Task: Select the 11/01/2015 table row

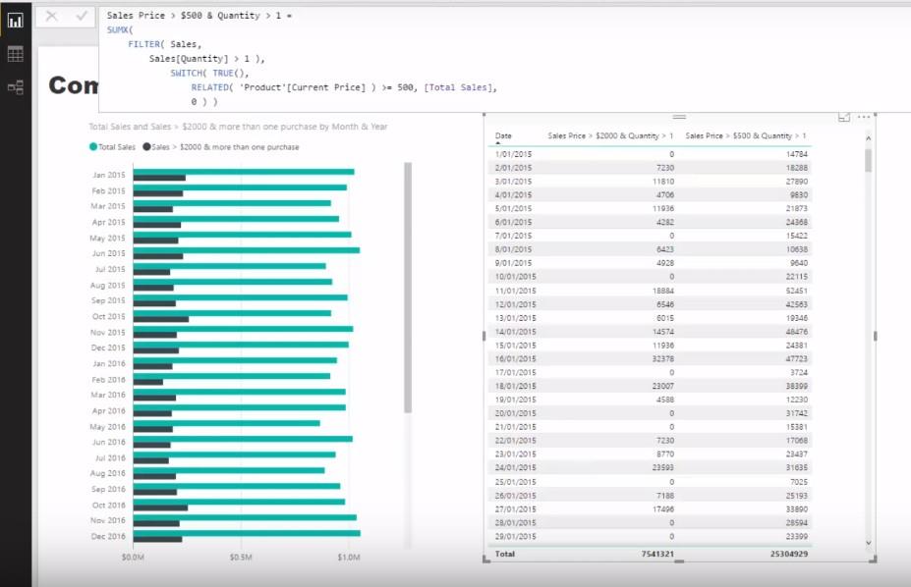Action: [651, 291]
